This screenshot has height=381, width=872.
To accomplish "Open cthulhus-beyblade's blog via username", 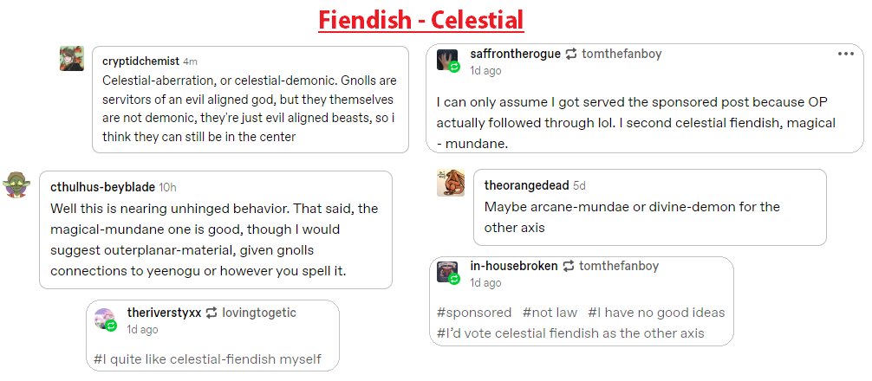I will [x=102, y=187].
